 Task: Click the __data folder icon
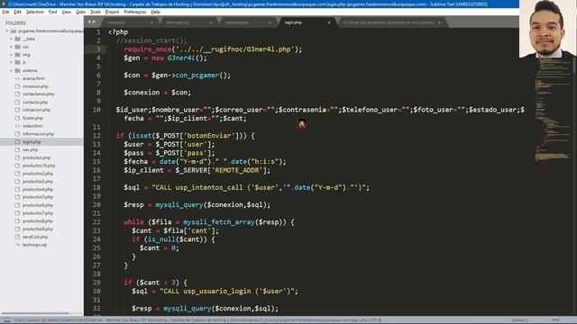pyautogui.click(x=17, y=39)
